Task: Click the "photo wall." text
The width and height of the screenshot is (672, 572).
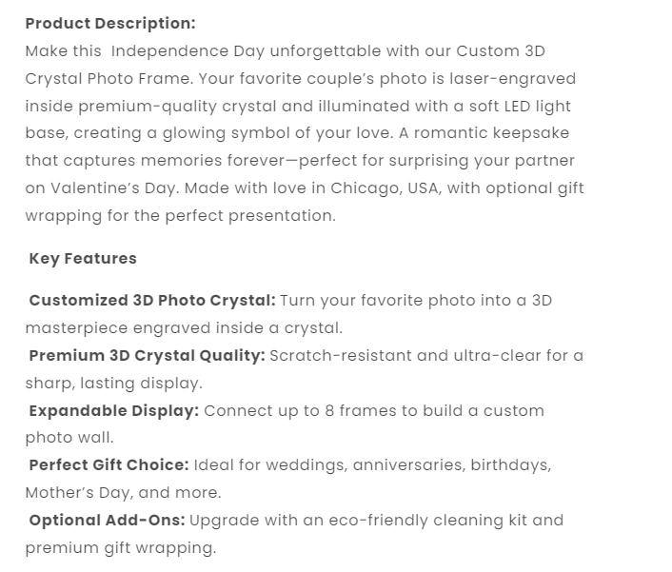Action: 69,438
